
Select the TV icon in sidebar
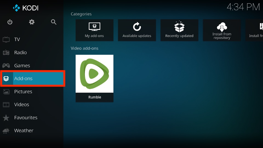tap(6, 39)
